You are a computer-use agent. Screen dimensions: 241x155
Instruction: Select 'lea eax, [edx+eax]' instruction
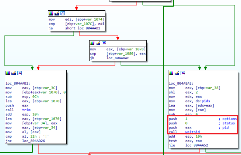(192, 106)
